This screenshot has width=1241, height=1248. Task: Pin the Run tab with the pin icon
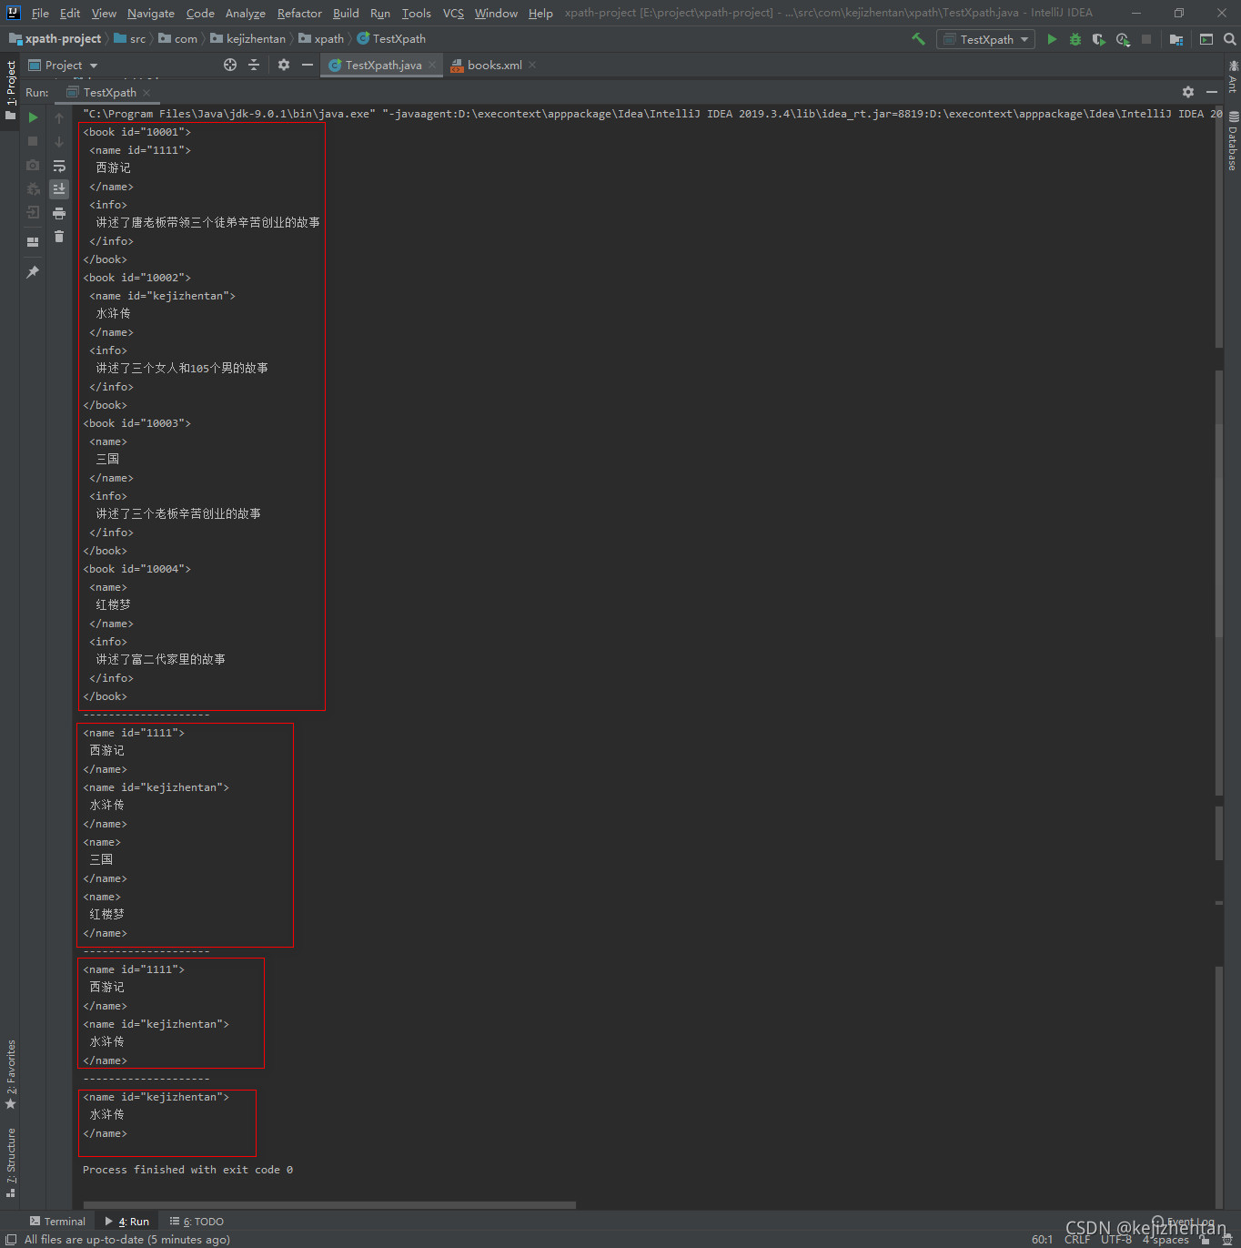(33, 272)
